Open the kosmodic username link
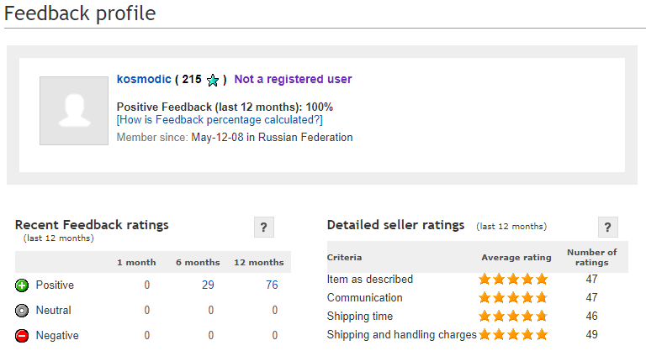 pyautogui.click(x=144, y=79)
